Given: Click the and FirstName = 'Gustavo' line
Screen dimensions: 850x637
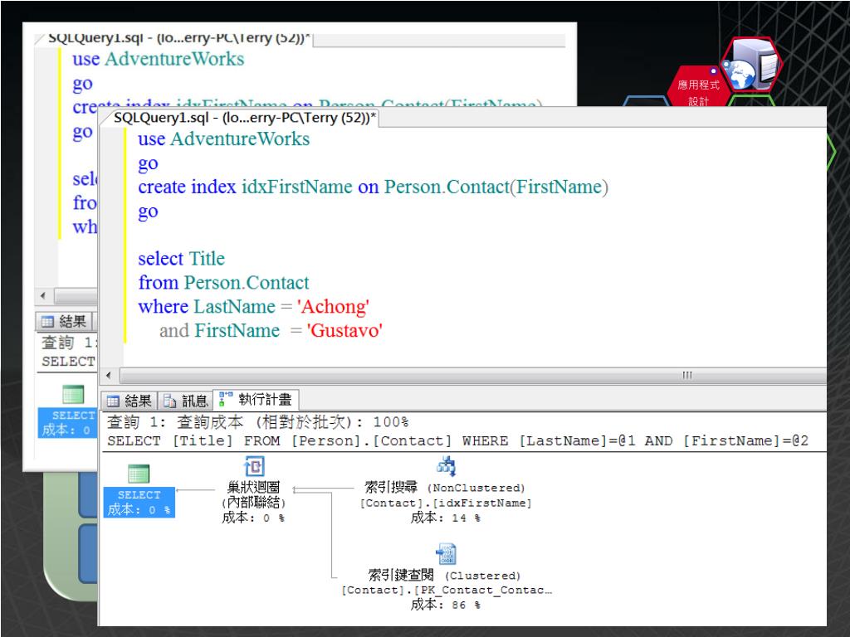Looking at the screenshot, I should [x=271, y=330].
